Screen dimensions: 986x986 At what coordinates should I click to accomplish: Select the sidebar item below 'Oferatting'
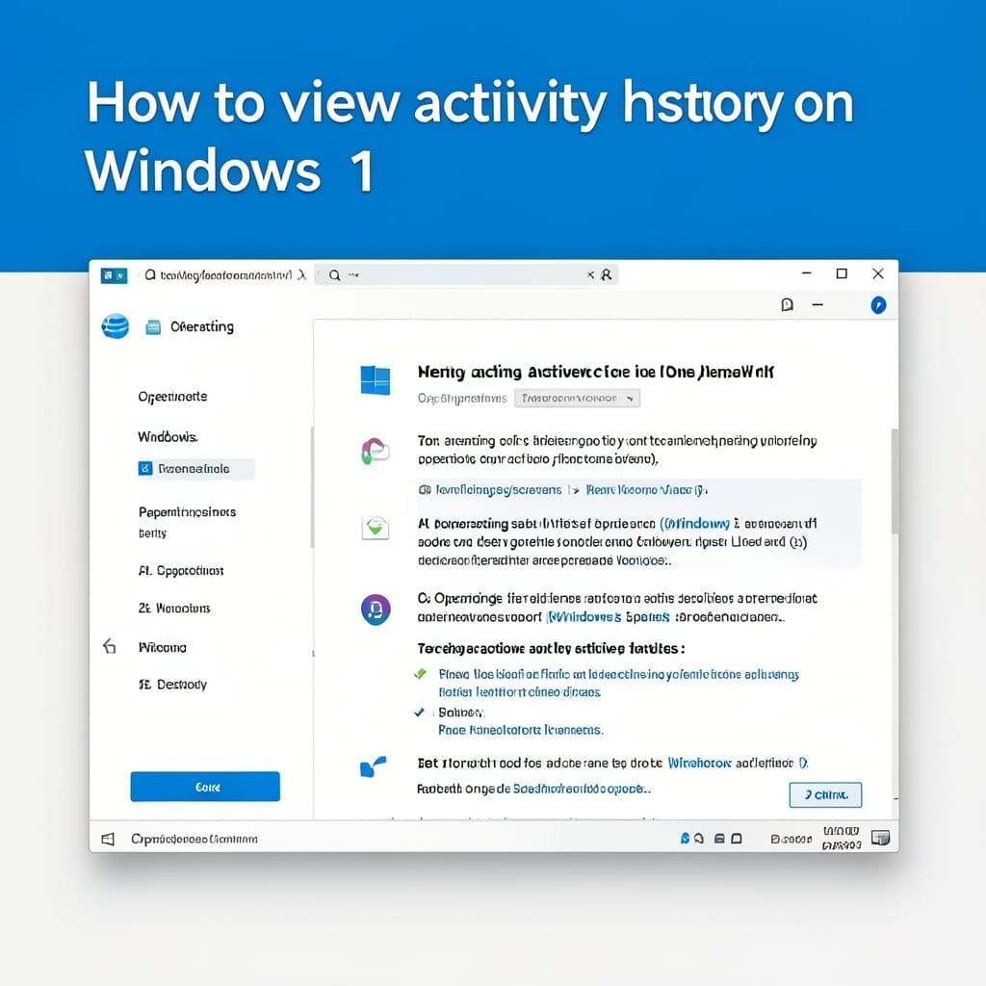(x=172, y=397)
